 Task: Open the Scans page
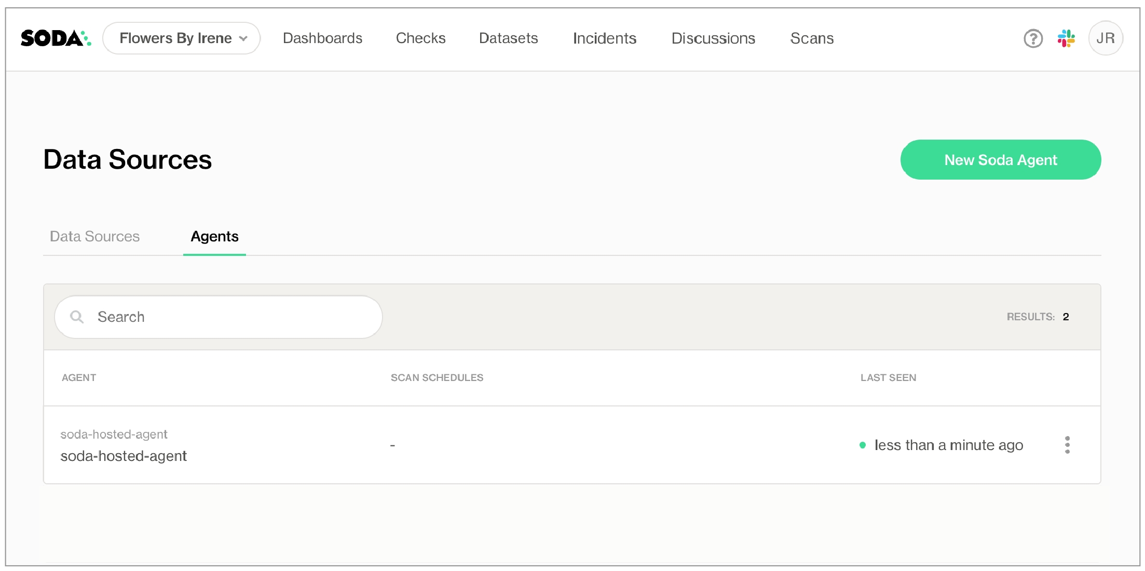pyautogui.click(x=812, y=38)
